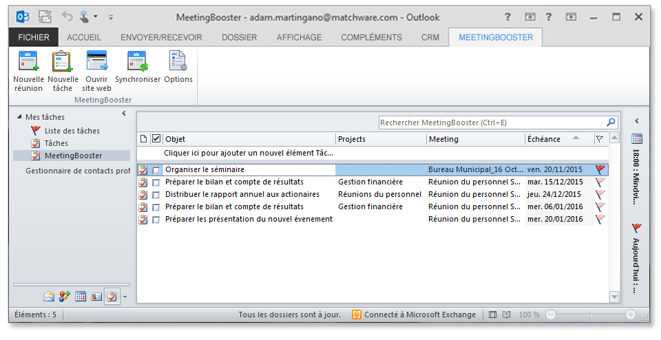Open Liste des tâches folder

[72, 131]
